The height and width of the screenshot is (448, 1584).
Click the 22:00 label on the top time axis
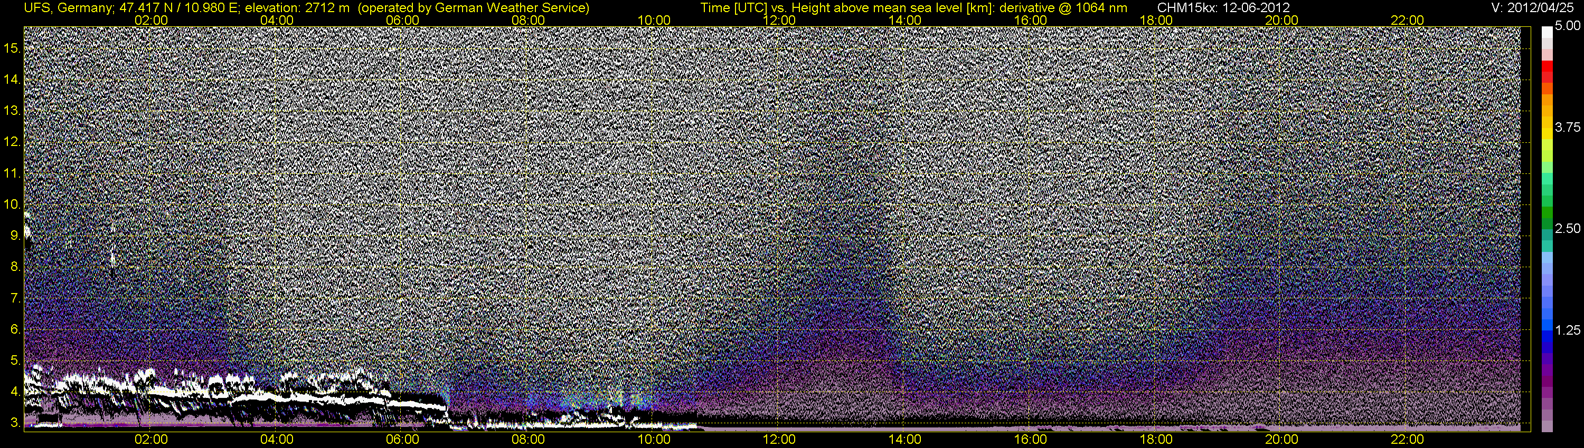point(1408,20)
